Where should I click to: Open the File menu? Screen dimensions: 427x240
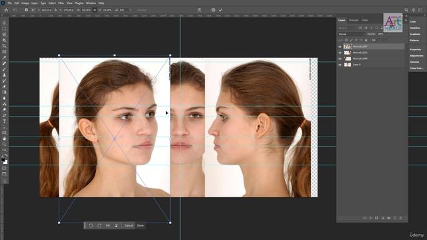[x=9, y=3]
